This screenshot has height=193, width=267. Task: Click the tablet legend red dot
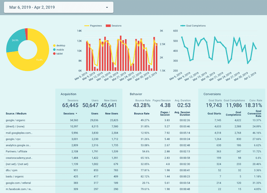point(54,53)
